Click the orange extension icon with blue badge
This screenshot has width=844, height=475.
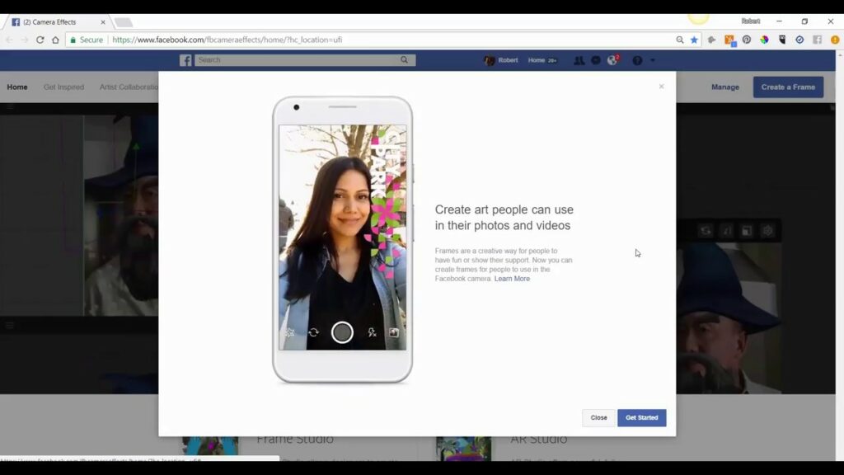(x=729, y=40)
